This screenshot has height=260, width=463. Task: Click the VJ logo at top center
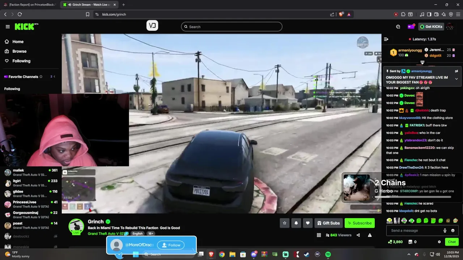tap(152, 26)
